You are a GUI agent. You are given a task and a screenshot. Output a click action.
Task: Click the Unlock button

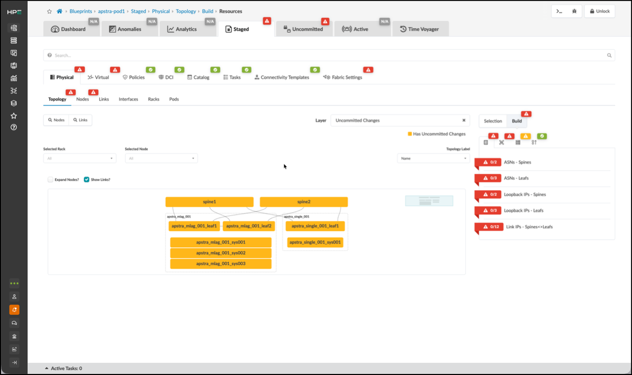[599, 12]
